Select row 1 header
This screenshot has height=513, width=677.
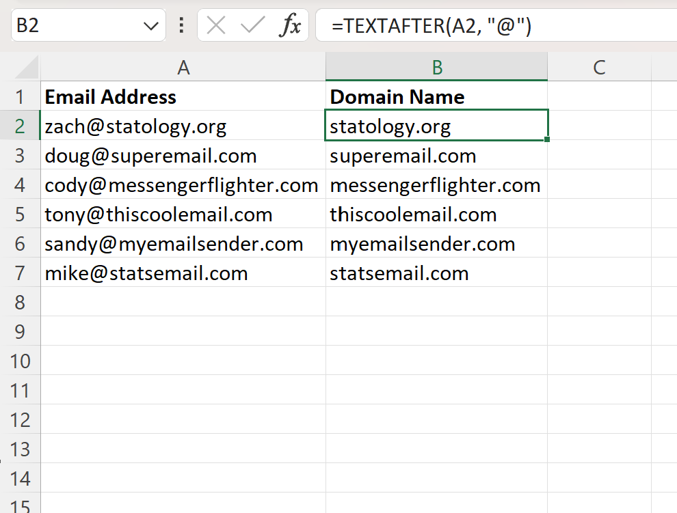click(x=20, y=96)
